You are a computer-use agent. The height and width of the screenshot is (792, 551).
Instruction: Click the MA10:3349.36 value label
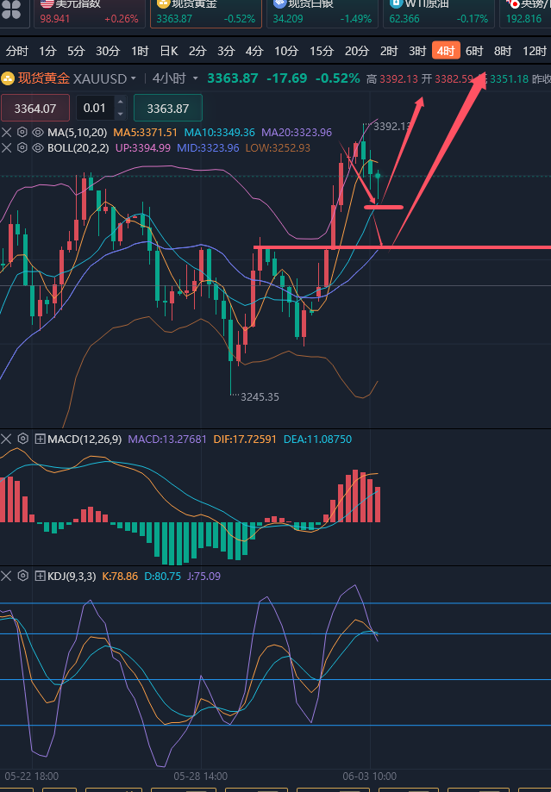(x=219, y=133)
